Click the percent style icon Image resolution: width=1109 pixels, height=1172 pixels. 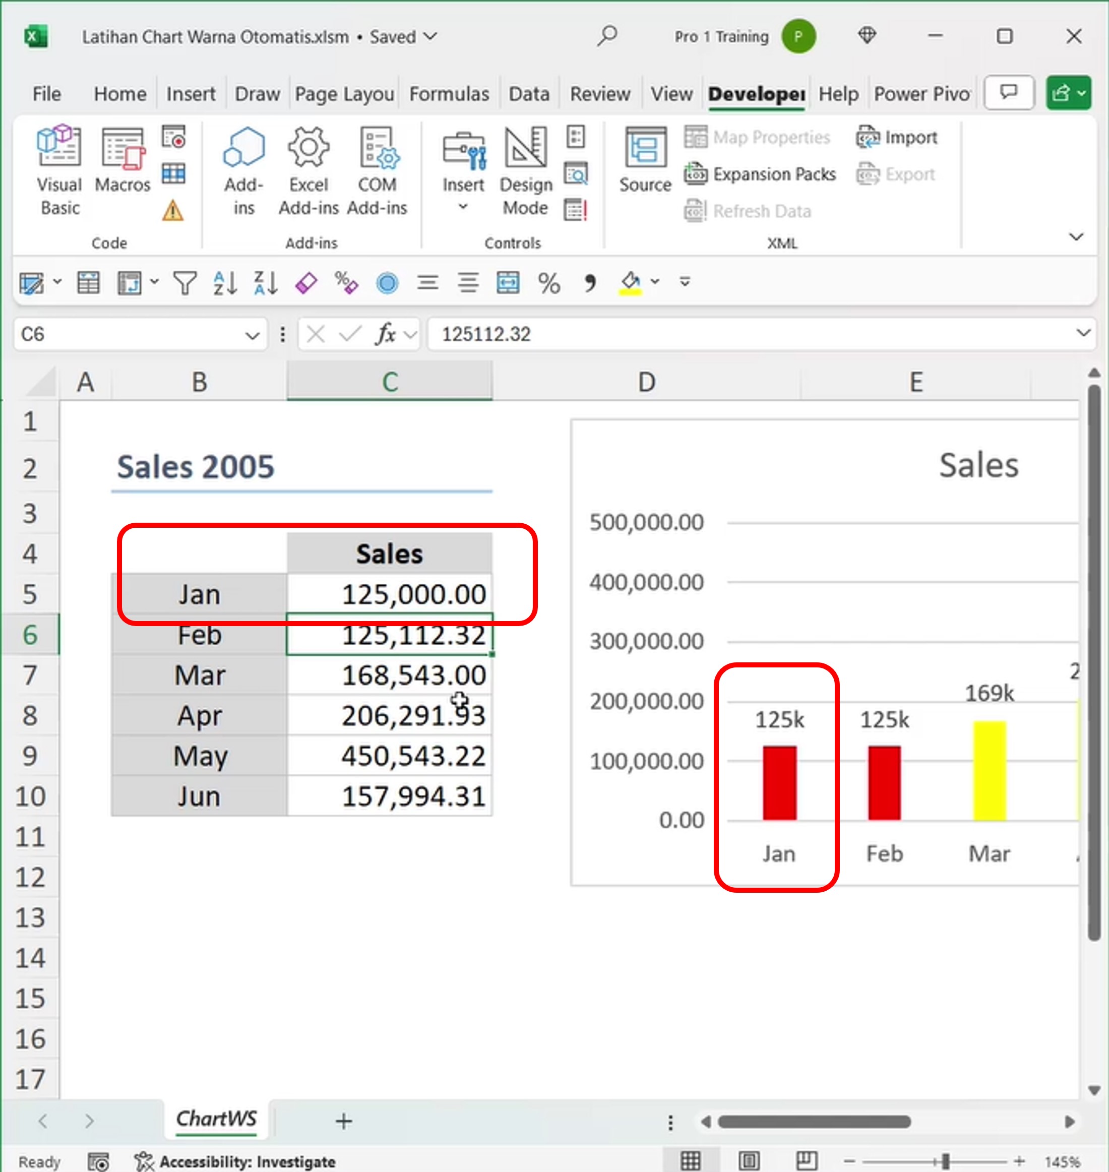point(548,283)
